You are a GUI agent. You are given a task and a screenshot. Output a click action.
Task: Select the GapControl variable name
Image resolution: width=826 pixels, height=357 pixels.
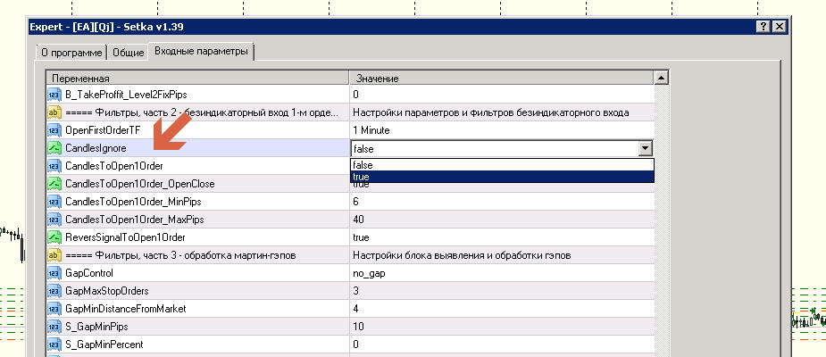coord(88,273)
